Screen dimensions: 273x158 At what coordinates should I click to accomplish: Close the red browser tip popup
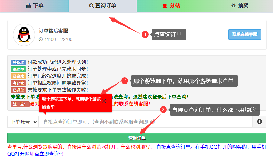103,101
